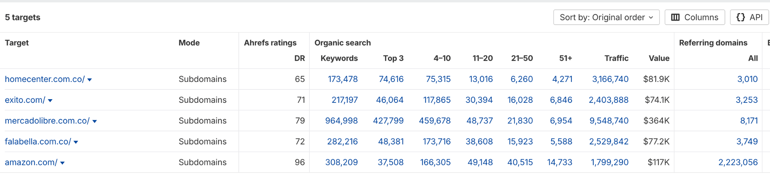The width and height of the screenshot is (770, 177).
Task: Open amazon.com/ target link
Action: tap(31, 162)
